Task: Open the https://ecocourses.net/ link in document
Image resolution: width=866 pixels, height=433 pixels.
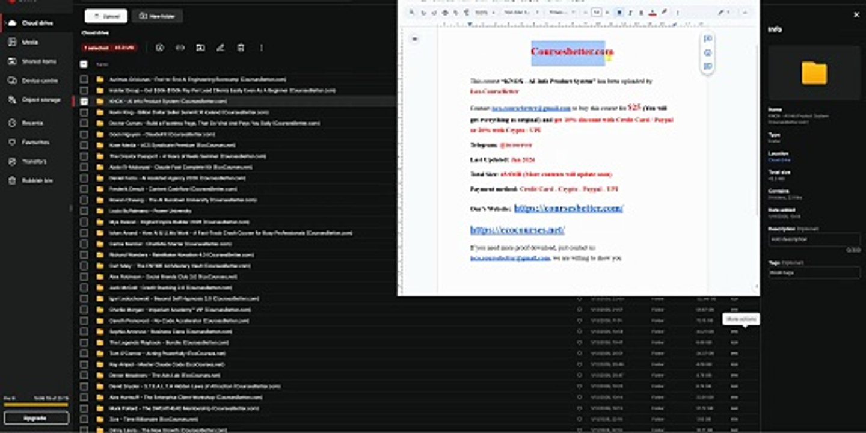Action: tap(517, 230)
